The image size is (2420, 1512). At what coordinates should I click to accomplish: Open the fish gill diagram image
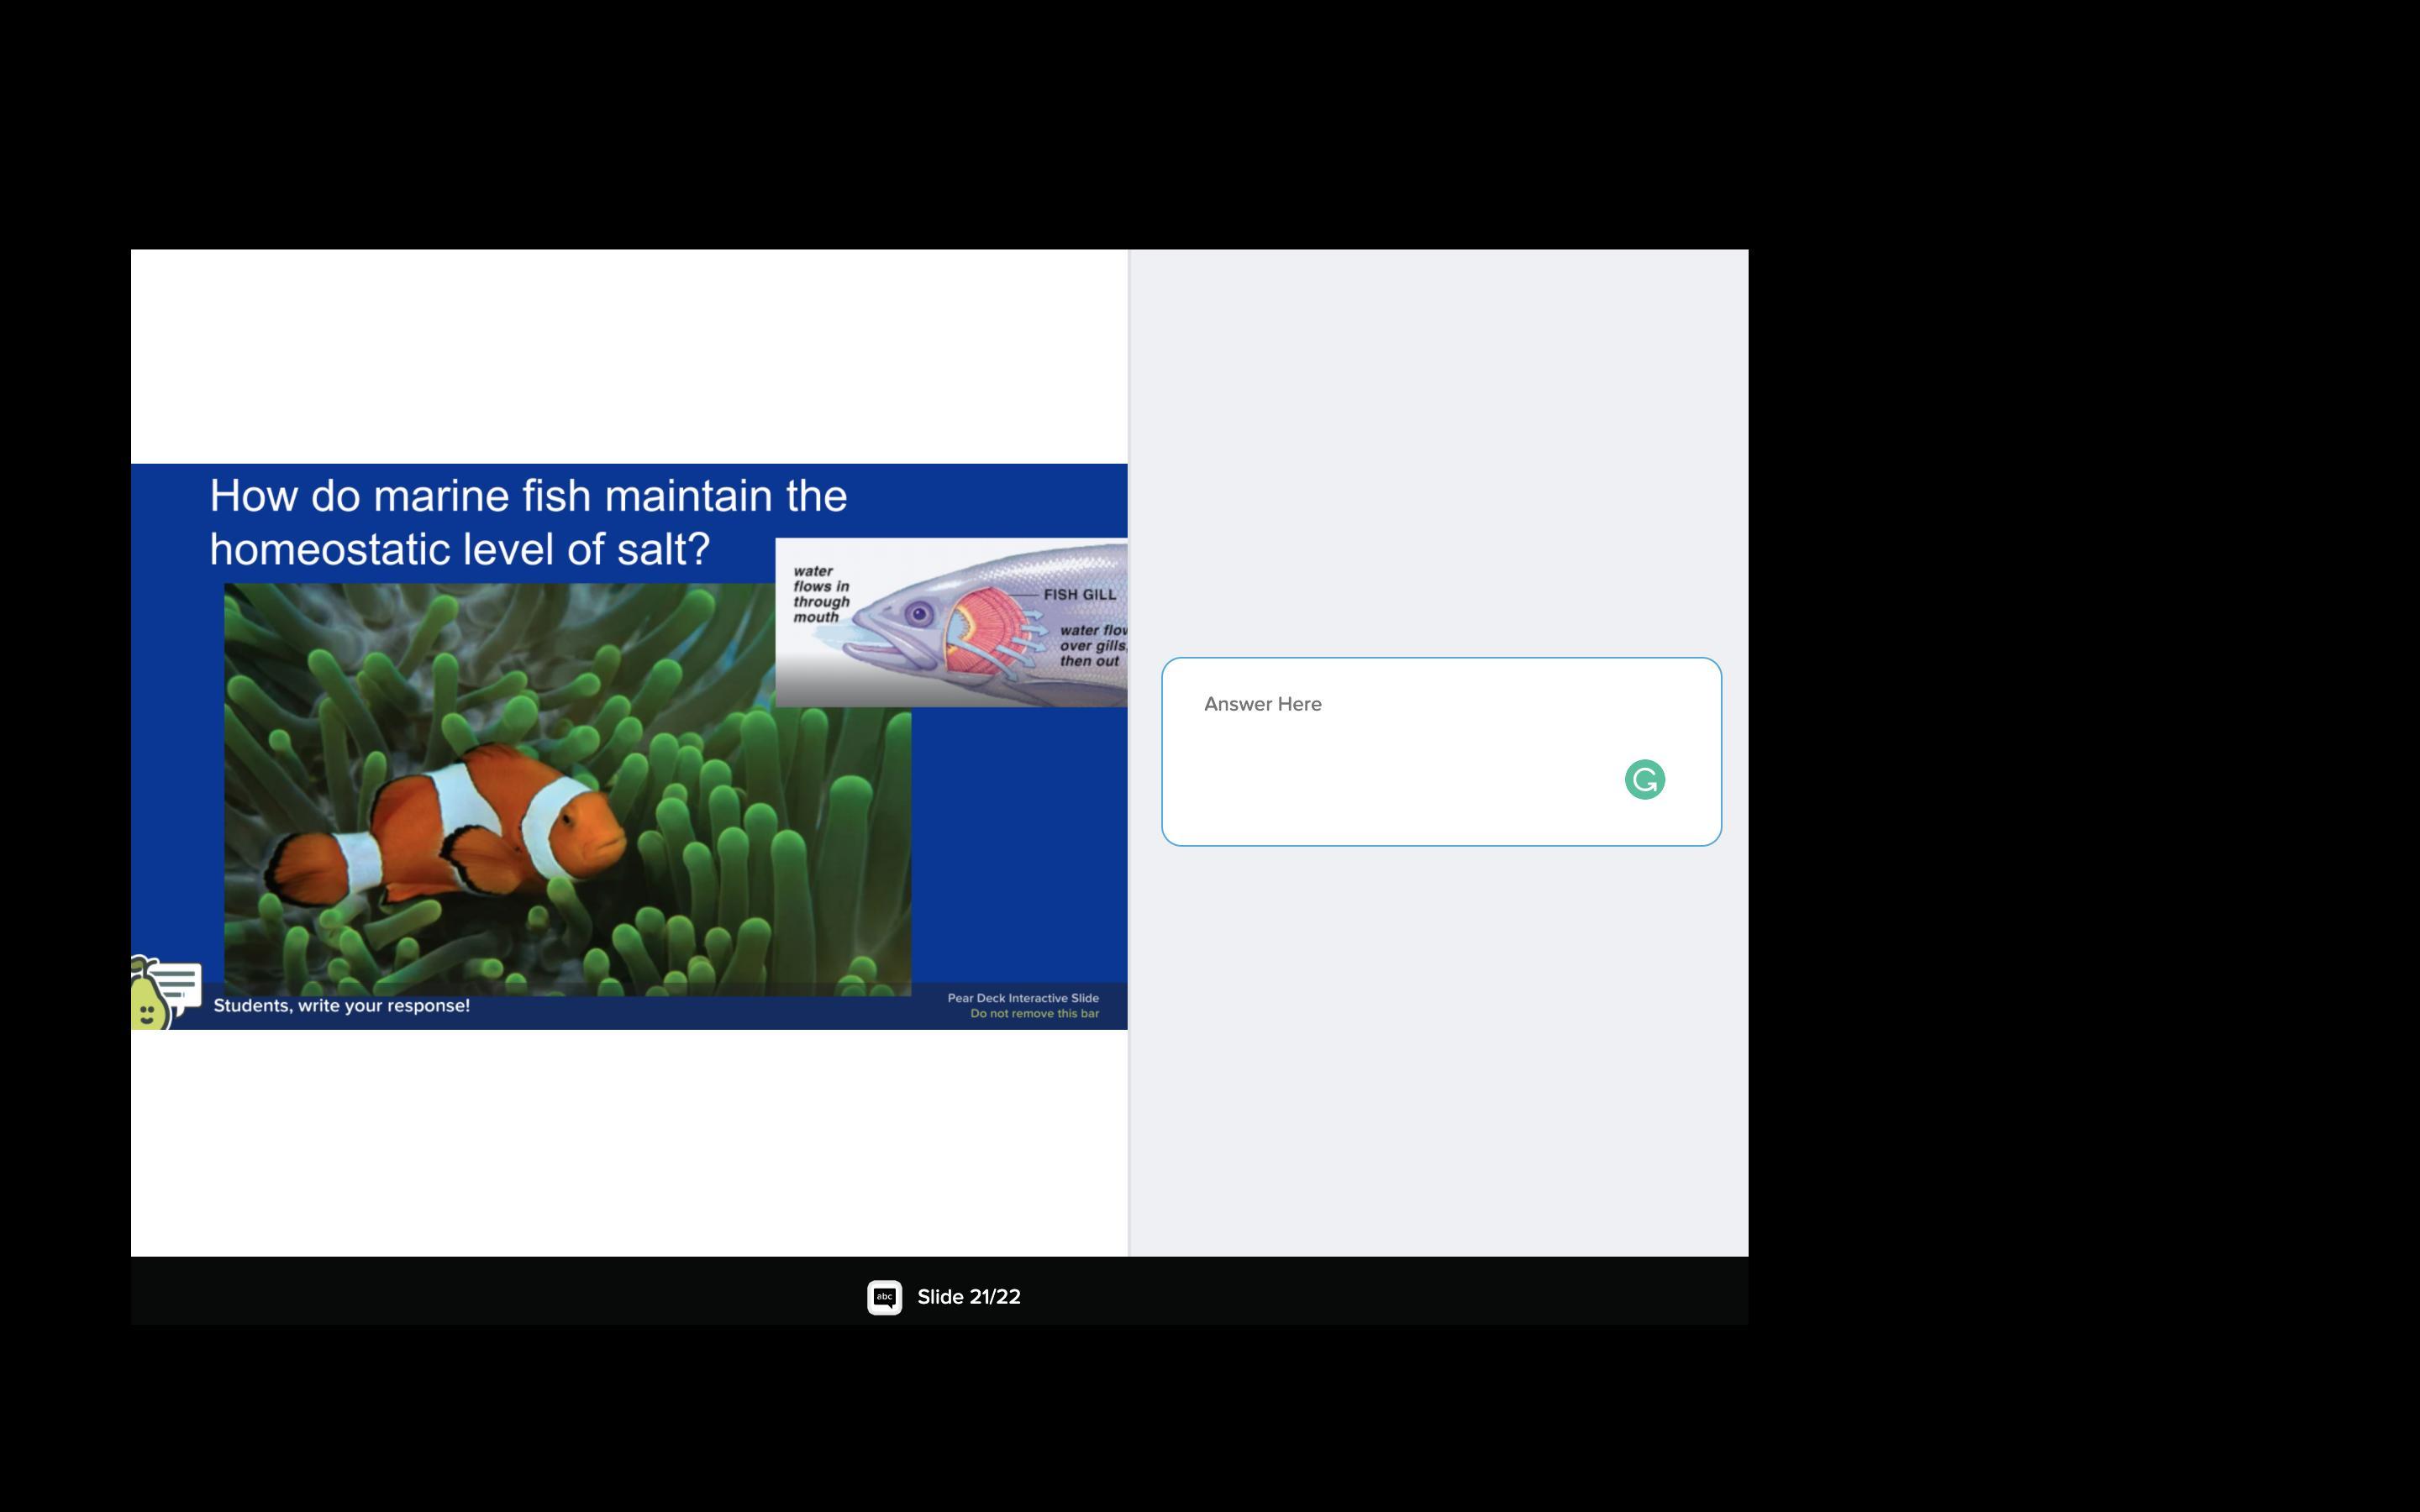(x=950, y=622)
